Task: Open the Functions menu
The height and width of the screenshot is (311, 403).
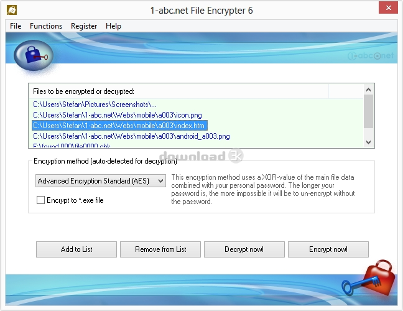Action: coord(46,26)
